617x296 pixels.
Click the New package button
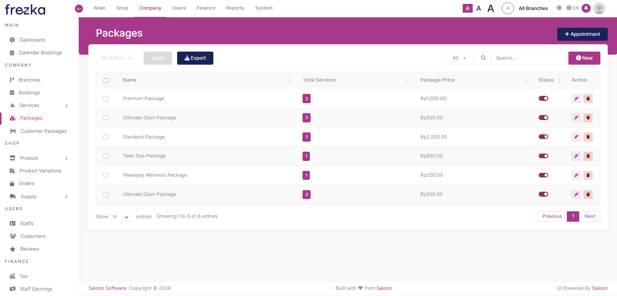(x=584, y=58)
